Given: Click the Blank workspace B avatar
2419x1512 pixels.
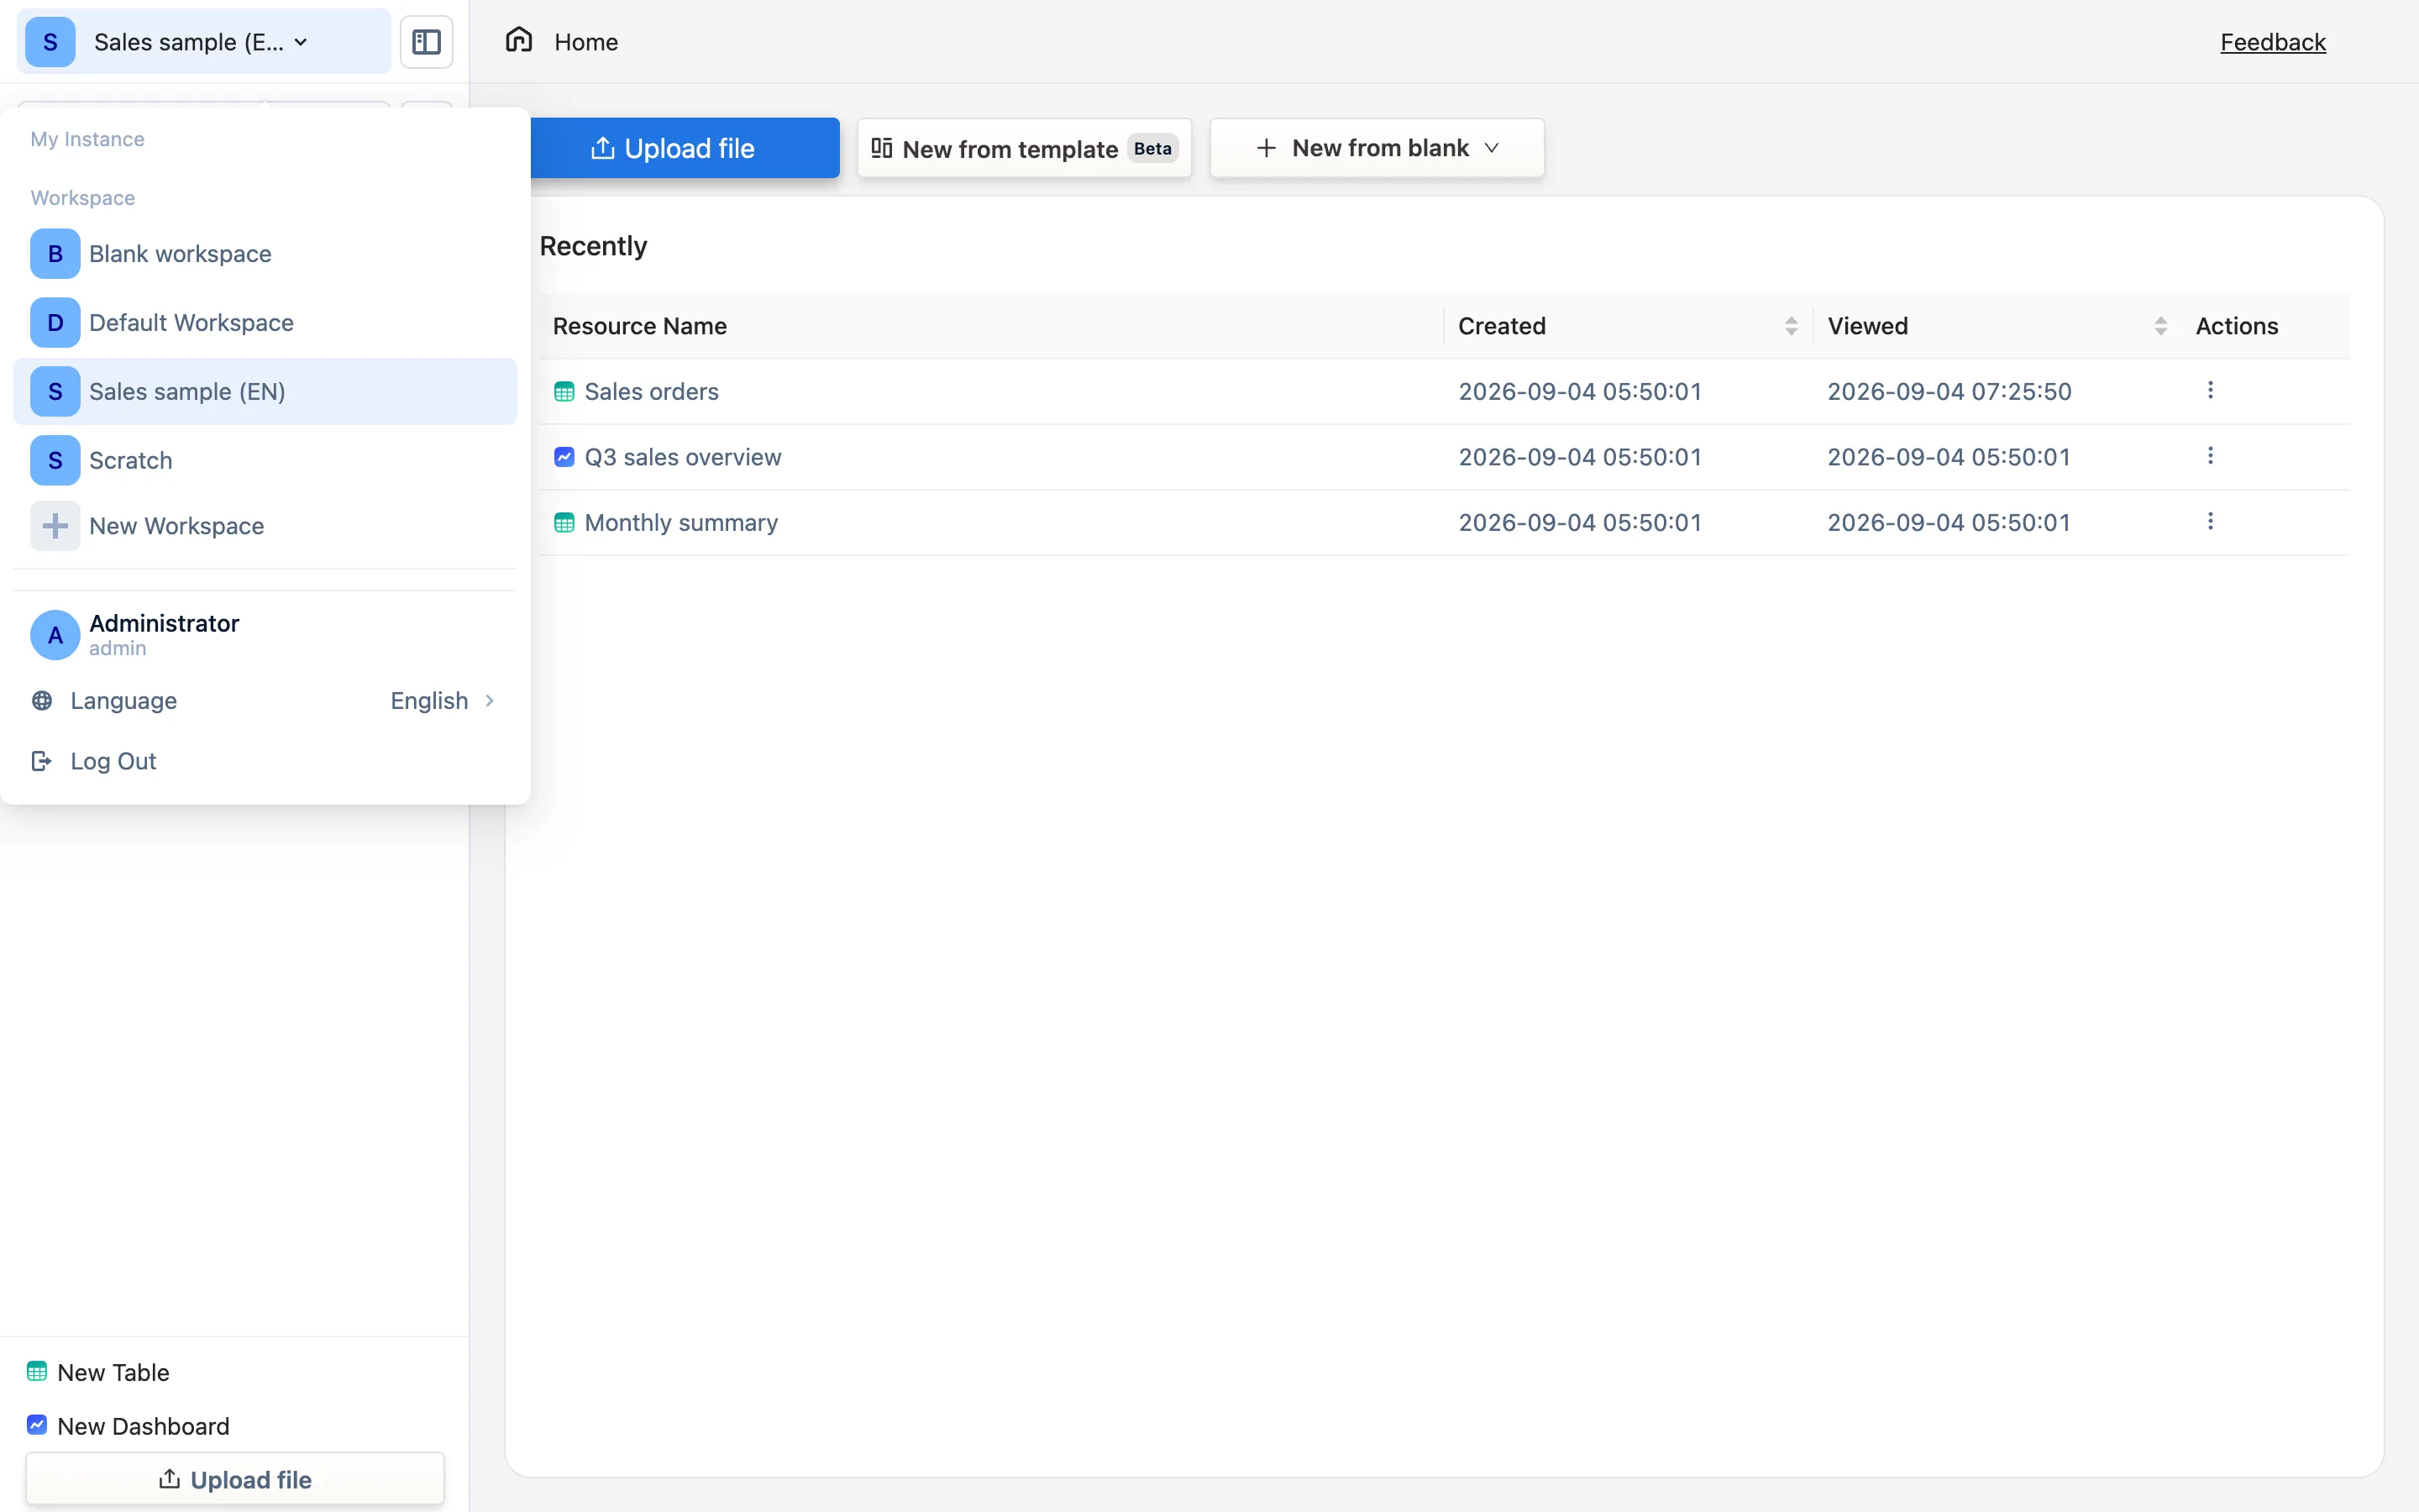Looking at the screenshot, I should point(55,254).
